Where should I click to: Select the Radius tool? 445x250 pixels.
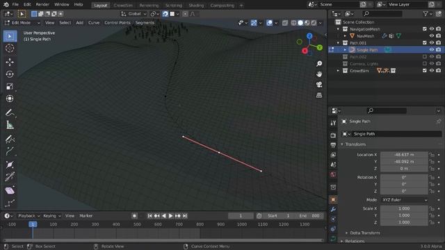(10, 165)
